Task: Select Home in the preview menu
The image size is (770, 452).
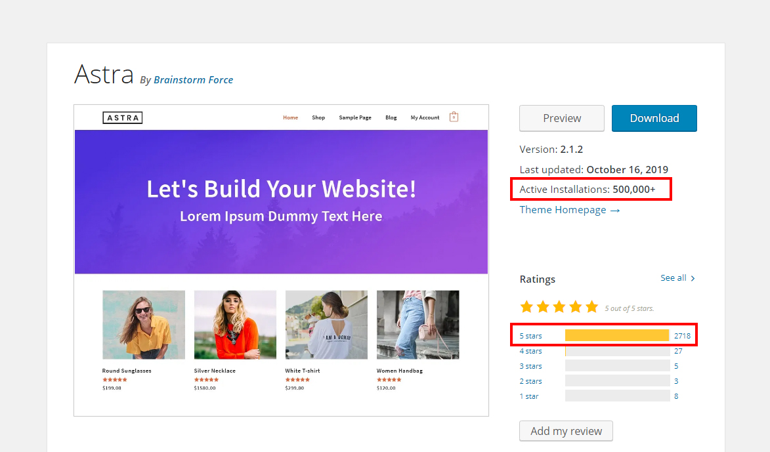Action: click(x=290, y=118)
